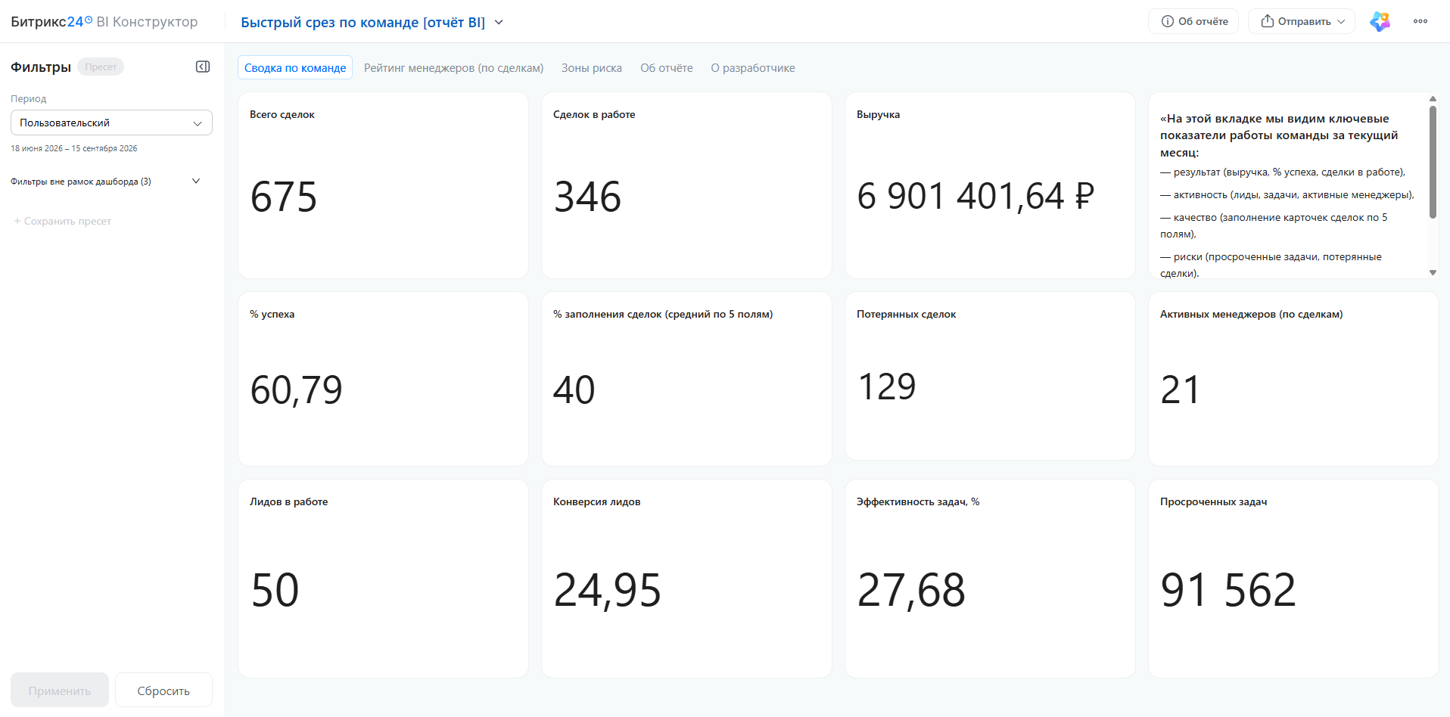Image resolution: width=1450 pixels, height=717 pixels.
Task: Click the Сделок в работе value 346
Action: [x=587, y=197]
